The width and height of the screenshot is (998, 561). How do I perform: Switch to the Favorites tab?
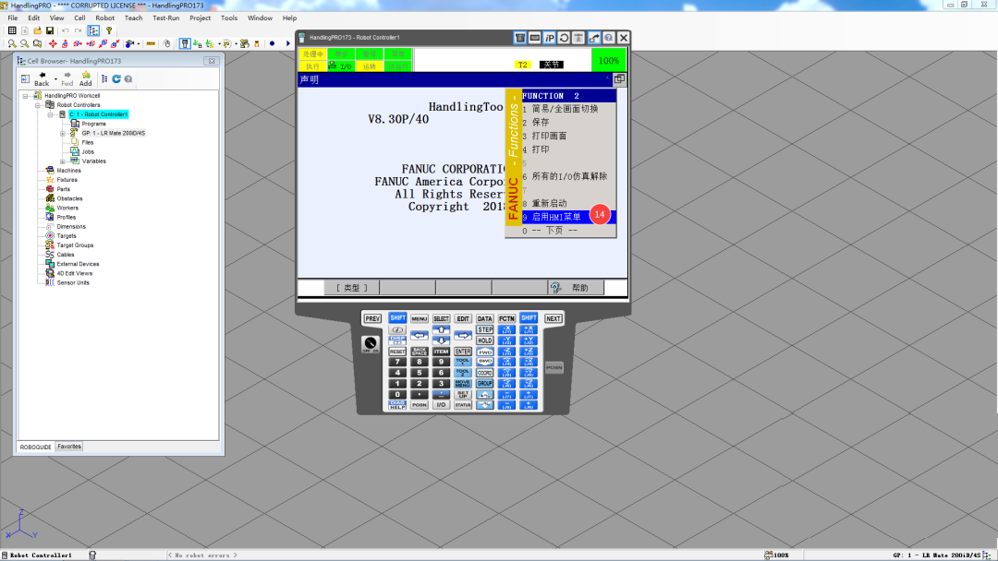(69, 447)
